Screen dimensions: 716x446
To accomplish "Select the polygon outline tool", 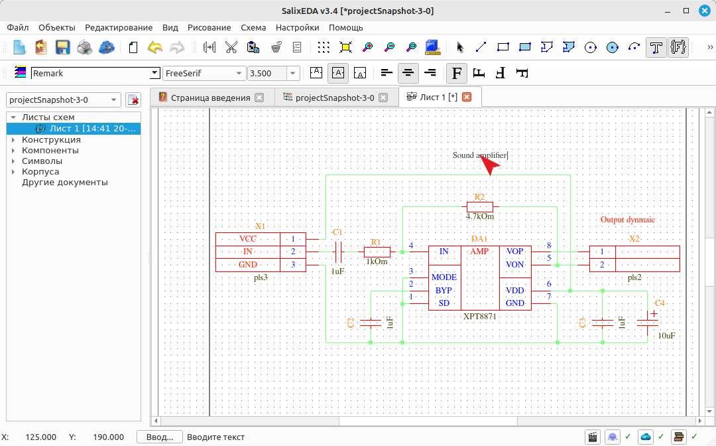I will (546, 47).
